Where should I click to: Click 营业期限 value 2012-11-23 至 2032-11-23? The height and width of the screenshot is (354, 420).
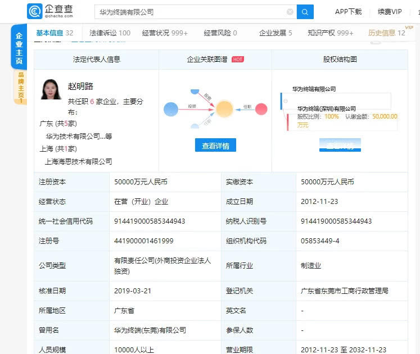[344, 350]
